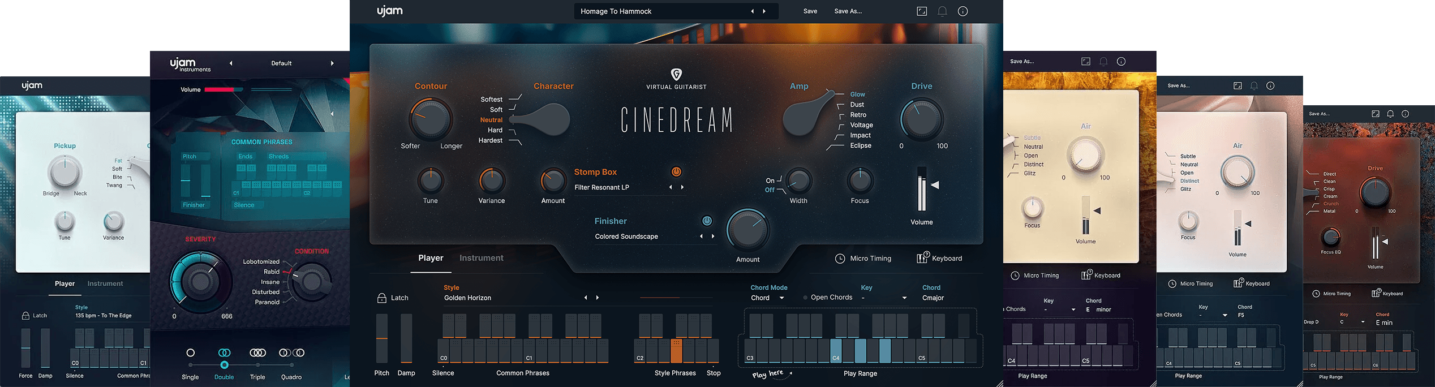Select Lobotomized condition
1435x387 pixels.
click(261, 261)
